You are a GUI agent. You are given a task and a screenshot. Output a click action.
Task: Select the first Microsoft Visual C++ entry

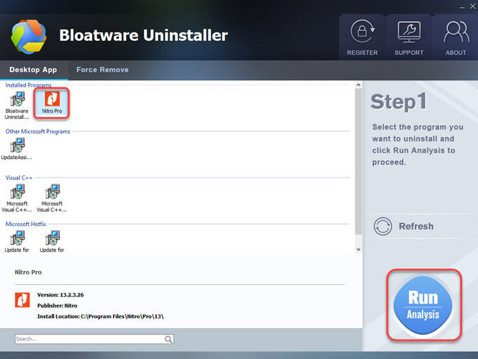17,193
